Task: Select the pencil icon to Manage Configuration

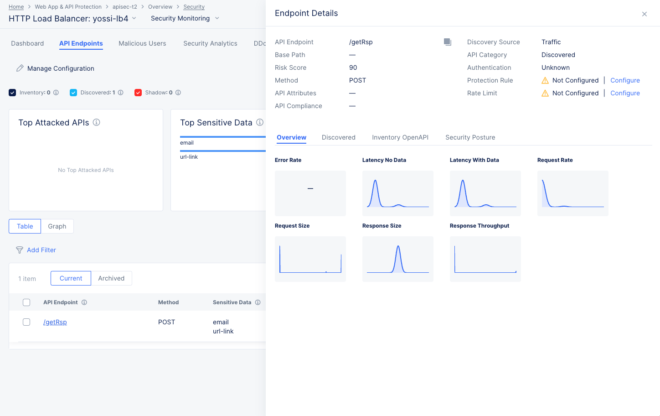Action: pos(20,68)
